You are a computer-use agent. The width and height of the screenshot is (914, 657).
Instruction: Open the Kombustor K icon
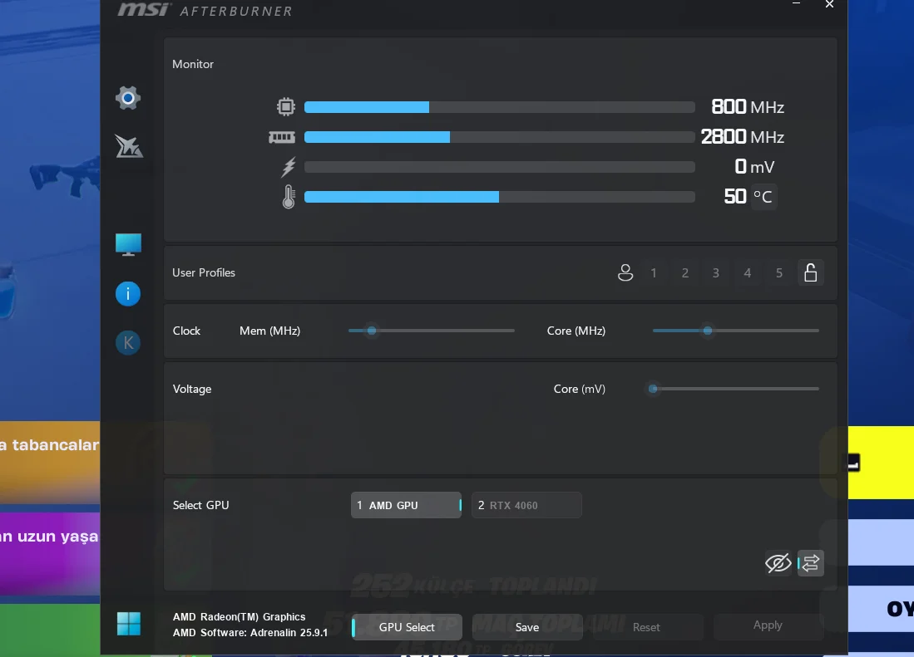(127, 343)
